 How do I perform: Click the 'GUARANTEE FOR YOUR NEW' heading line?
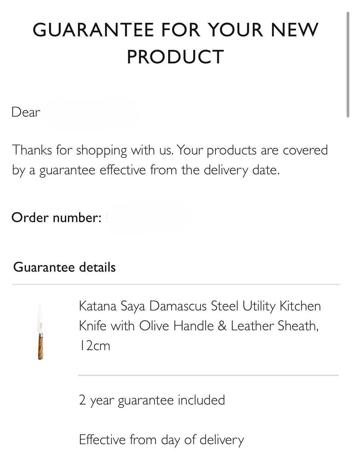tap(175, 30)
